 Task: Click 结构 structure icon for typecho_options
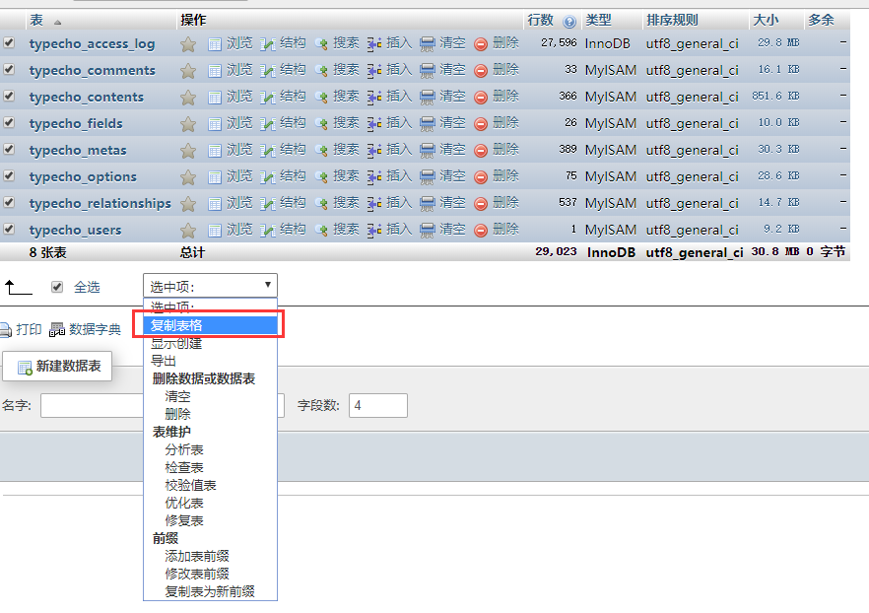[x=268, y=177]
